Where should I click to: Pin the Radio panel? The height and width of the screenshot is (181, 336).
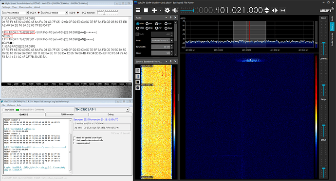click(171, 17)
